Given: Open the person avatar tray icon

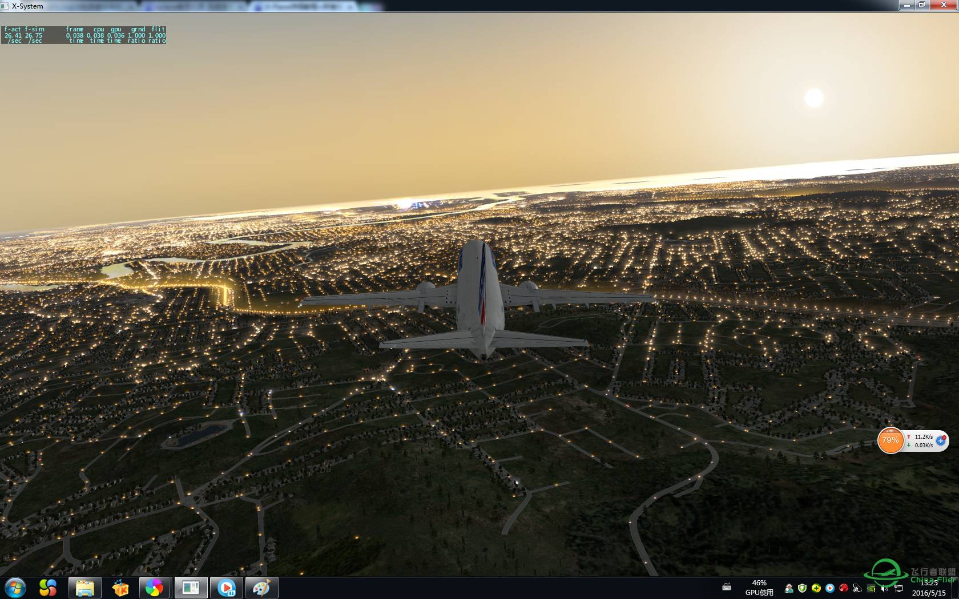Looking at the screenshot, I should click(x=789, y=588).
